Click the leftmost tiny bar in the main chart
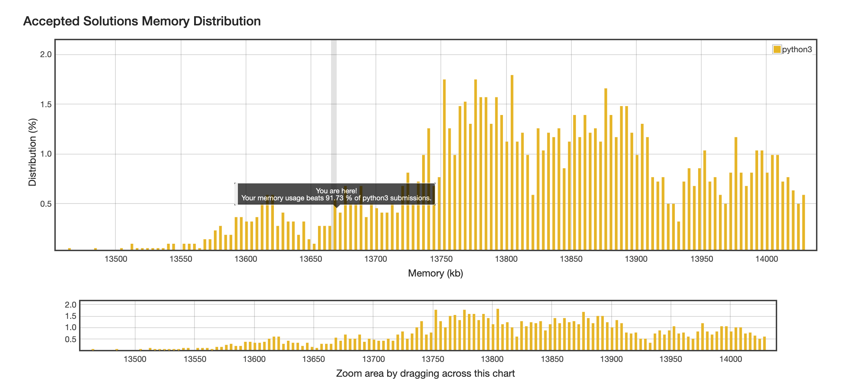852x388 pixels. 70,249
